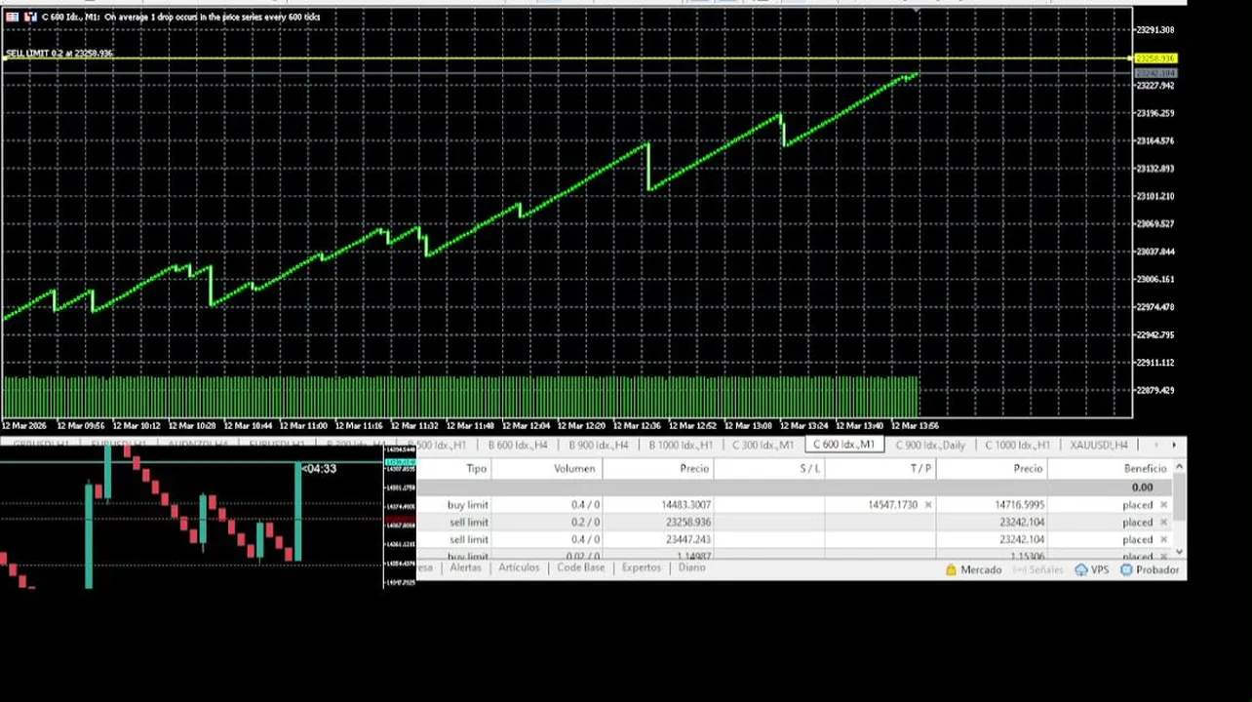
Task: Open the VPS cloud icon
Action: click(1081, 569)
